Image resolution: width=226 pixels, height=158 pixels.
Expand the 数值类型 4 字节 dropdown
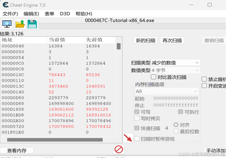click(175, 70)
